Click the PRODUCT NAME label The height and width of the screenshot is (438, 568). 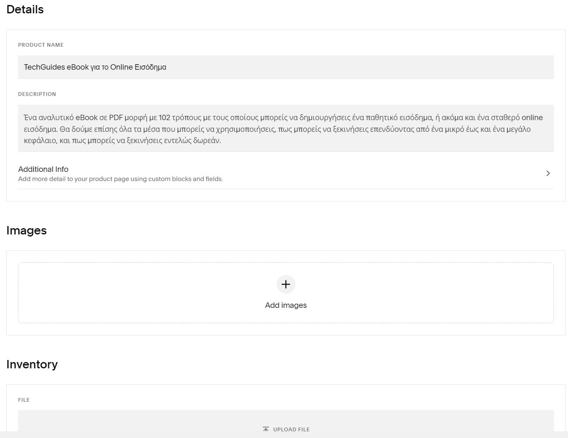[x=40, y=45]
